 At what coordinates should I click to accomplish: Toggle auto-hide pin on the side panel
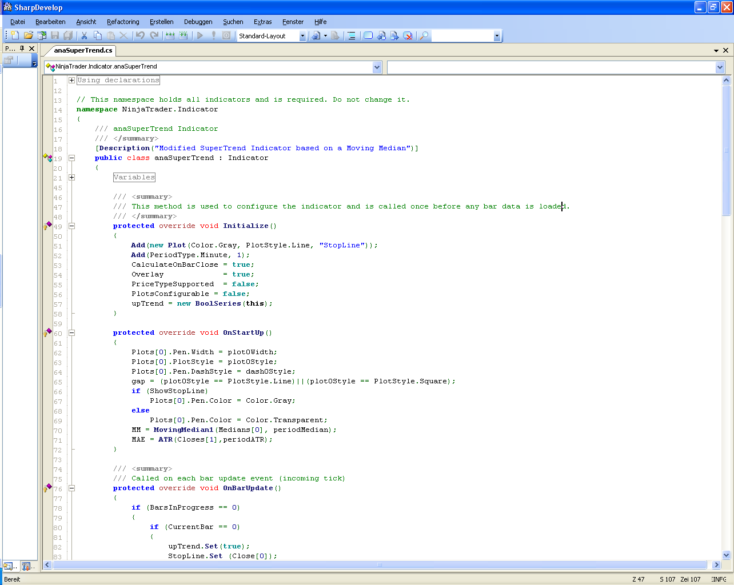tap(22, 49)
